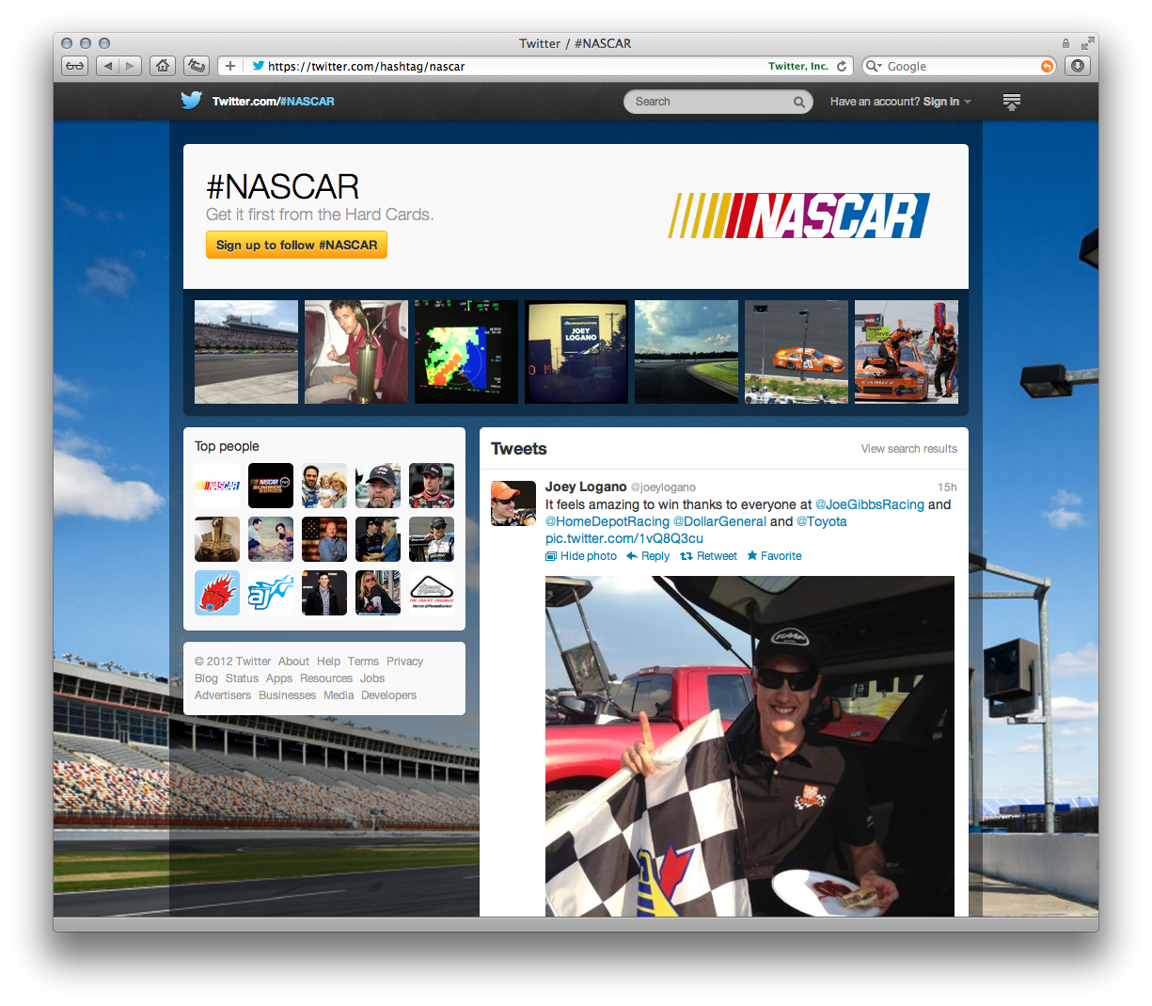Open the Pocono Raceway triangle logo avatar
The height and width of the screenshot is (1006, 1152).
coord(432,593)
